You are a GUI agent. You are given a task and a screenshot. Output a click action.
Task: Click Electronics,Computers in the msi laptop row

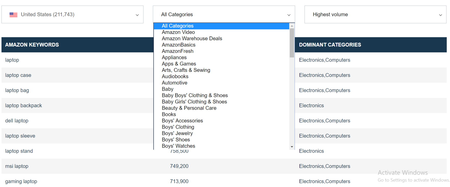(x=324, y=166)
